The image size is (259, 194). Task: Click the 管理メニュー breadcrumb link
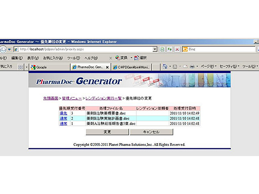pyautogui.click(x=72, y=98)
